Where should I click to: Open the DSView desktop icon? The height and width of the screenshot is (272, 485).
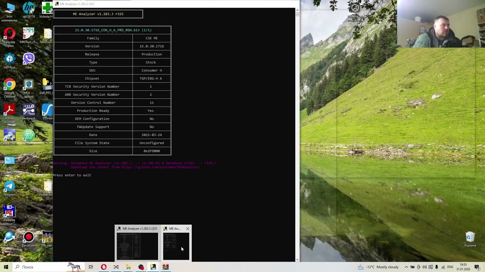click(x=47, y=112)
